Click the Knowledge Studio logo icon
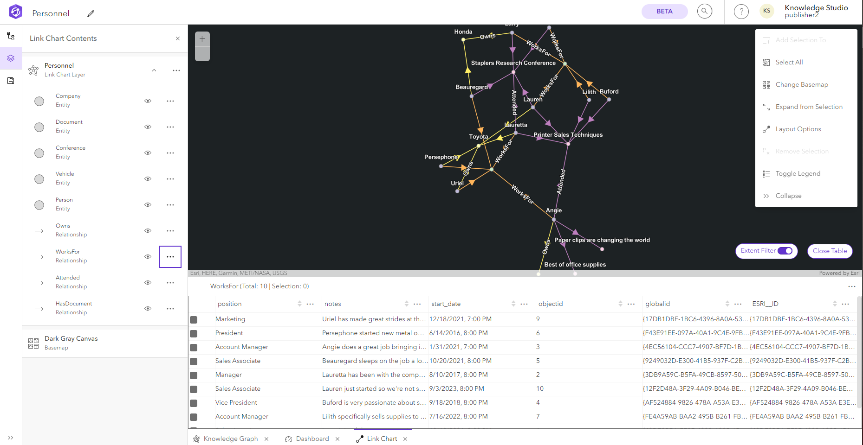Image resolution: width=863 pixels, height=445 pixels. click(x=15, y=11)
